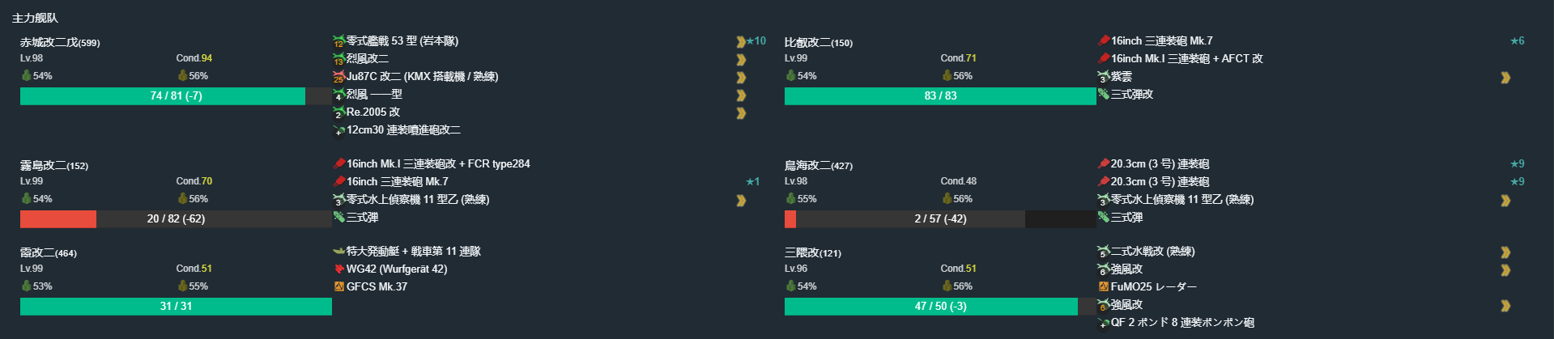Click the fuel icon under 赤城改二戊
The height and width of the screenshot is (339, 1554).
26,76
